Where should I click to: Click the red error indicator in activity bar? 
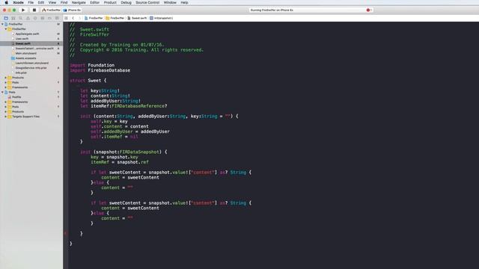[369, 10]
